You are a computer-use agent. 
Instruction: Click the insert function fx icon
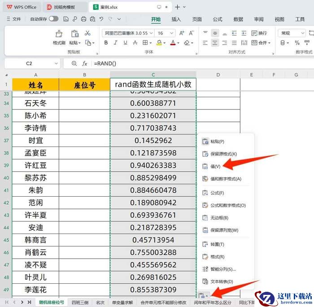(85, 64)
